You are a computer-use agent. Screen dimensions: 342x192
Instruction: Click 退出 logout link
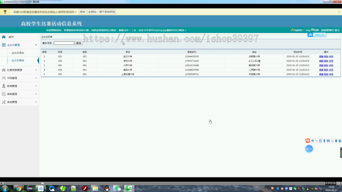337,30
